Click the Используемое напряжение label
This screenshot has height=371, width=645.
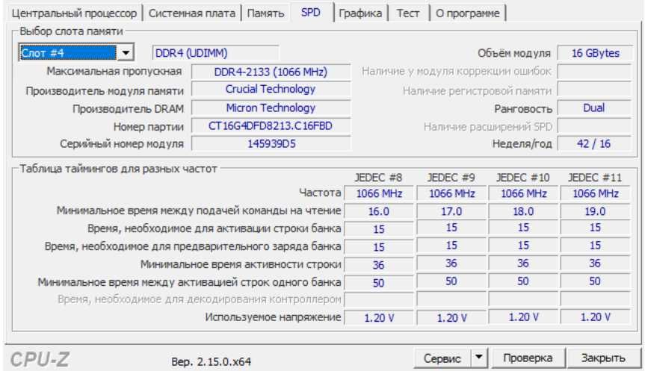coord(273,317)
